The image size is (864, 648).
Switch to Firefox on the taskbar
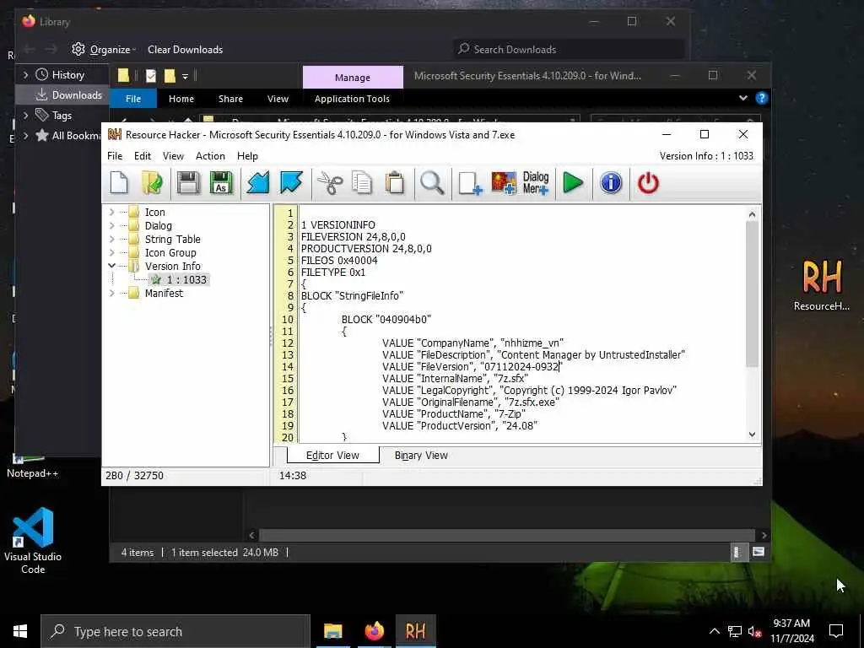point(374,631)
